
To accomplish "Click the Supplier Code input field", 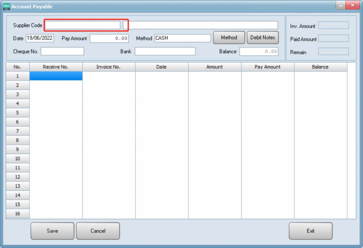I will tap(82, 25).
